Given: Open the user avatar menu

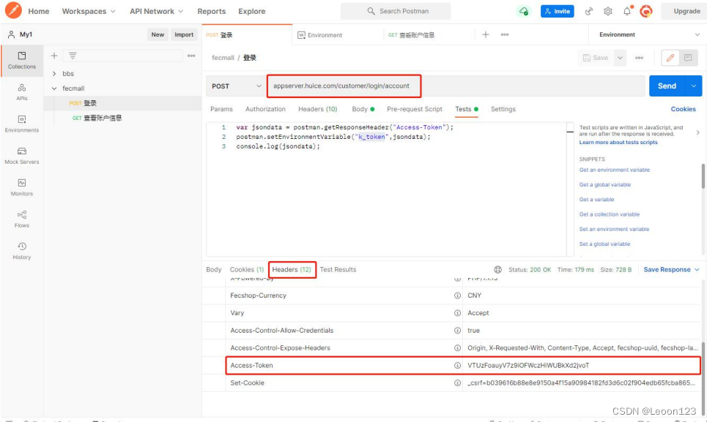Looking at the screenshot, I should tap(646, 11).
